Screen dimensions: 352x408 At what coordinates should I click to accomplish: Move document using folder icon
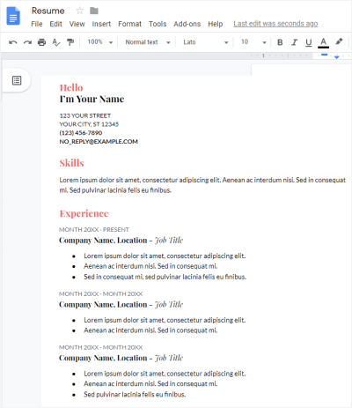[x=94, y=11]
